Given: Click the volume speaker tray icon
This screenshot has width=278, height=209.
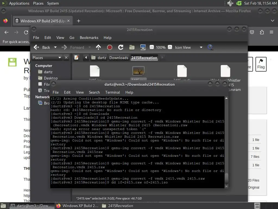Looking at the screenshot, I should coord(230,3).
